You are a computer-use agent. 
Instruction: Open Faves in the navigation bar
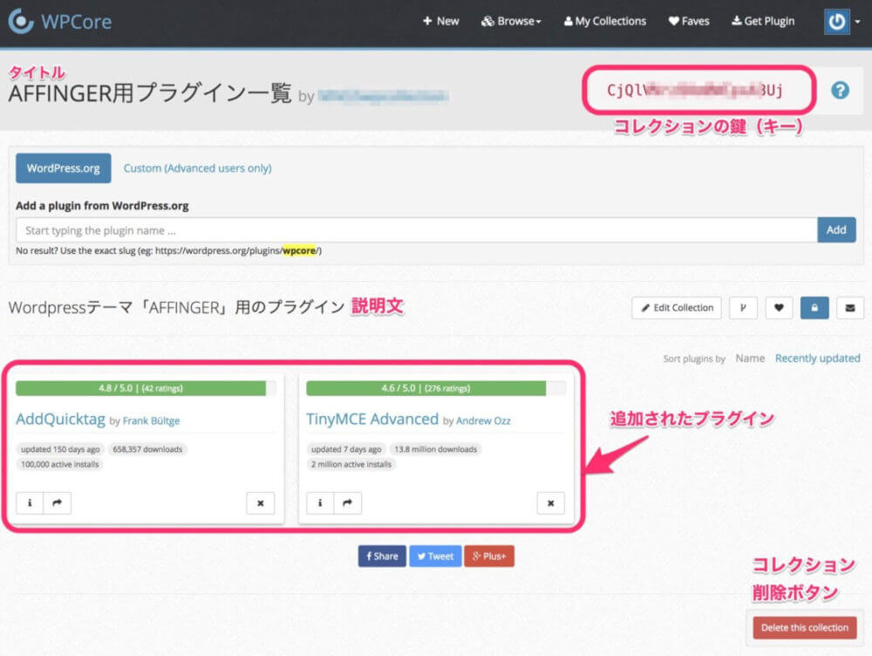coord(689,21)
